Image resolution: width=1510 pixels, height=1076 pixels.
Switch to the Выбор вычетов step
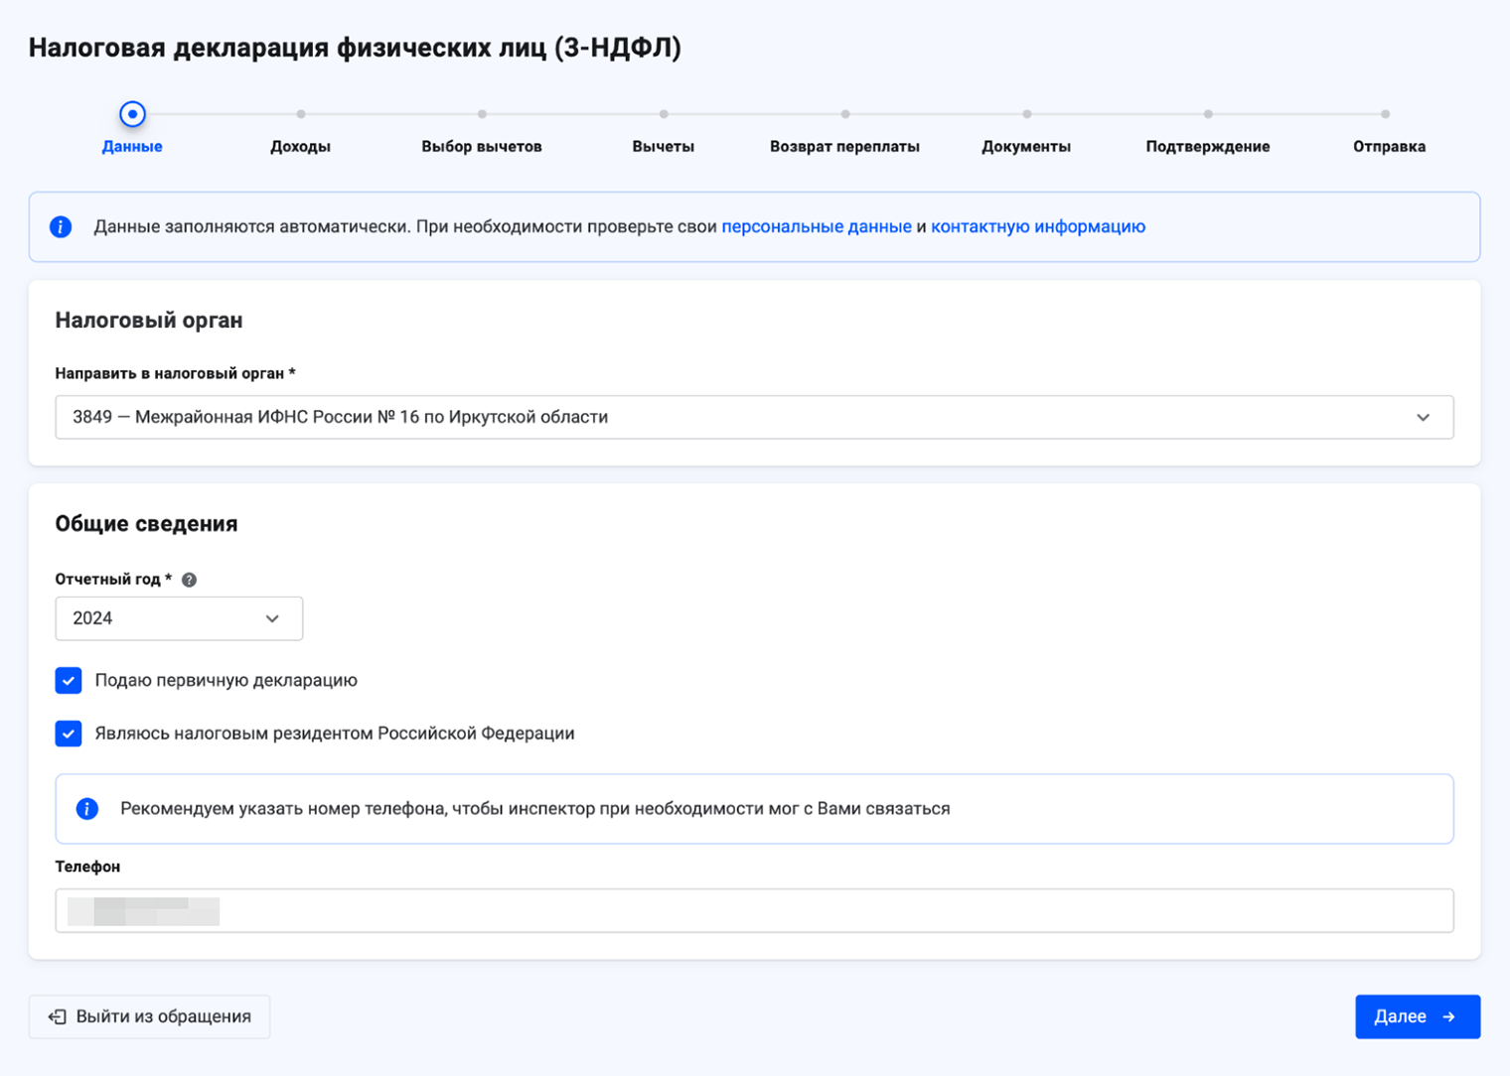coord(482,146)
